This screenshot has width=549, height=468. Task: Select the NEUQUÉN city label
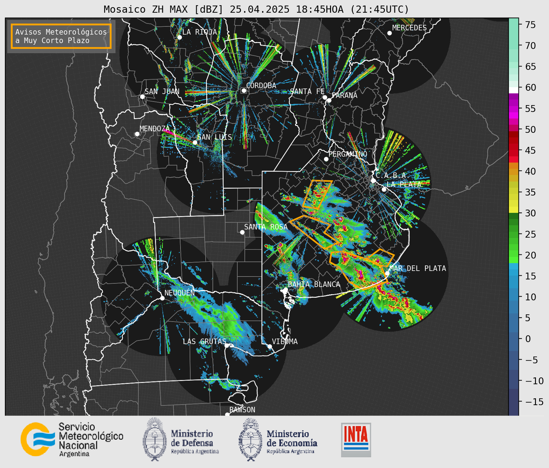pyautogui.click(x=180, y=293)
